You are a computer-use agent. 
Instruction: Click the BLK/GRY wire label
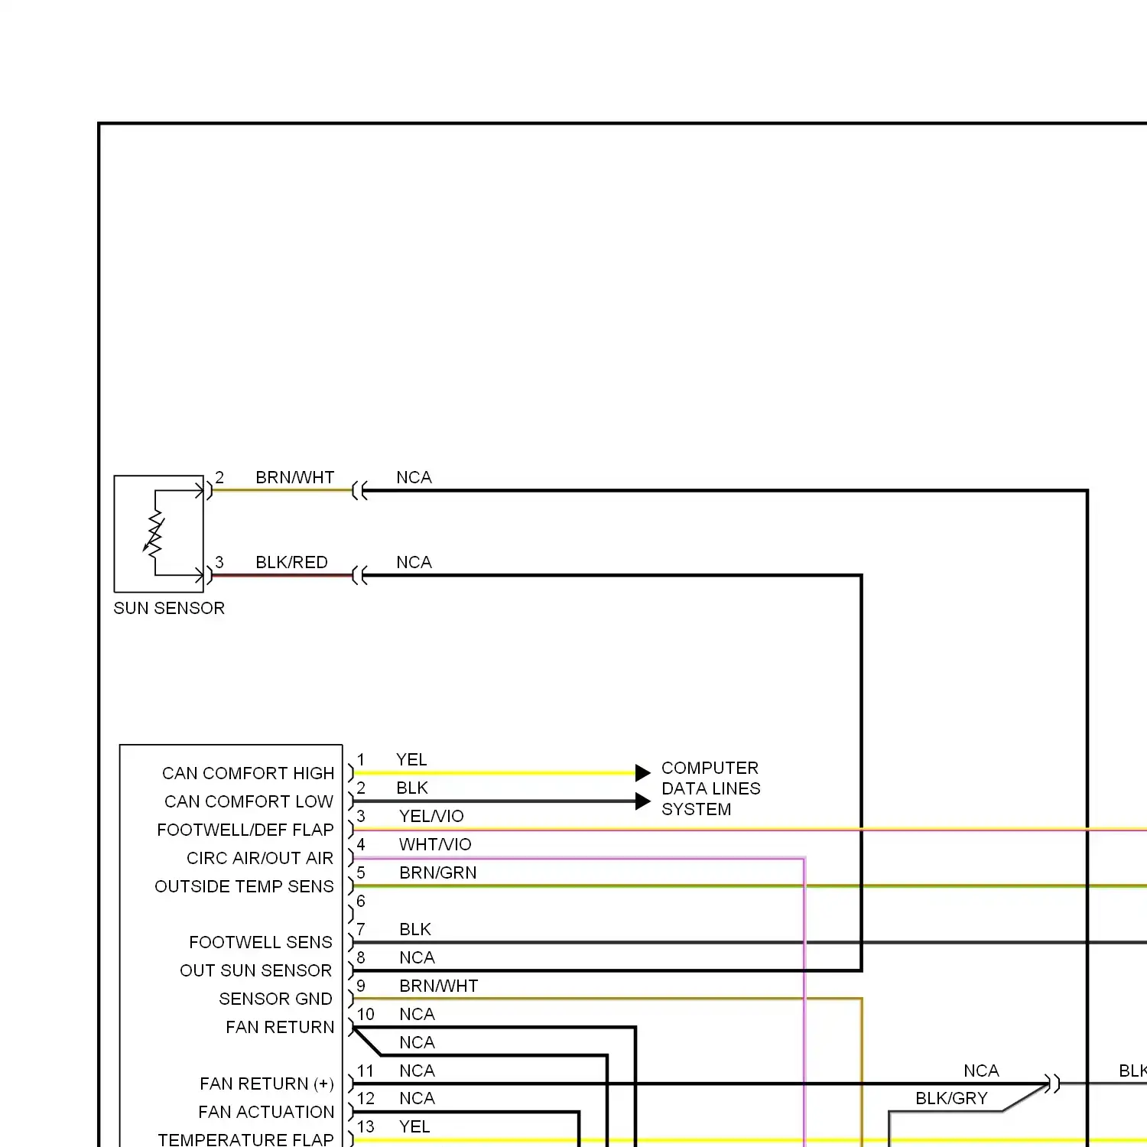point(951,1098)
